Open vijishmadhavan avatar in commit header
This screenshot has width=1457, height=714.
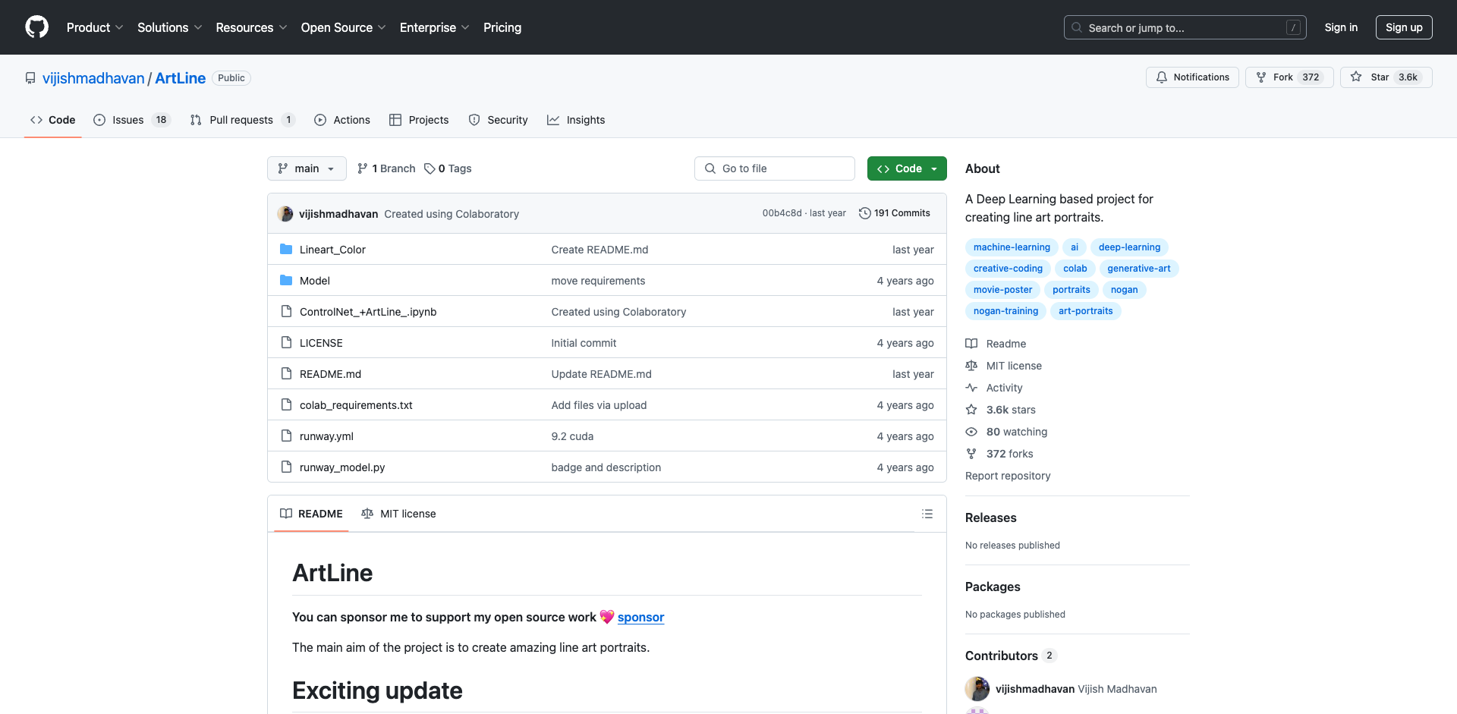click(x=285, y=214)
